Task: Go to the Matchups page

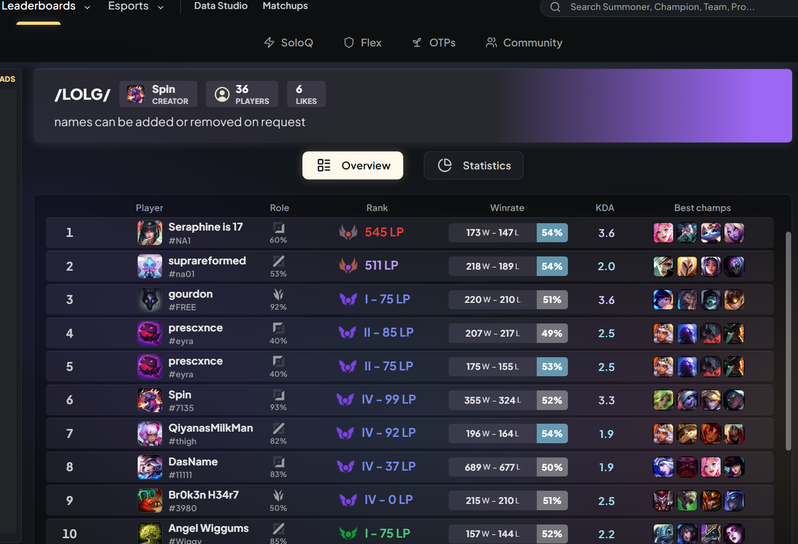Action: click(285, 6)
